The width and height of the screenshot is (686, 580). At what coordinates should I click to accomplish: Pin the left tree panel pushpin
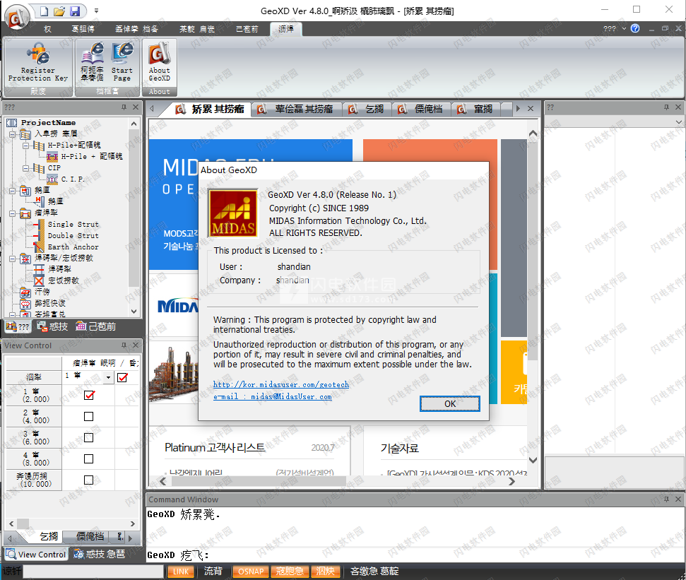point(124,107)
